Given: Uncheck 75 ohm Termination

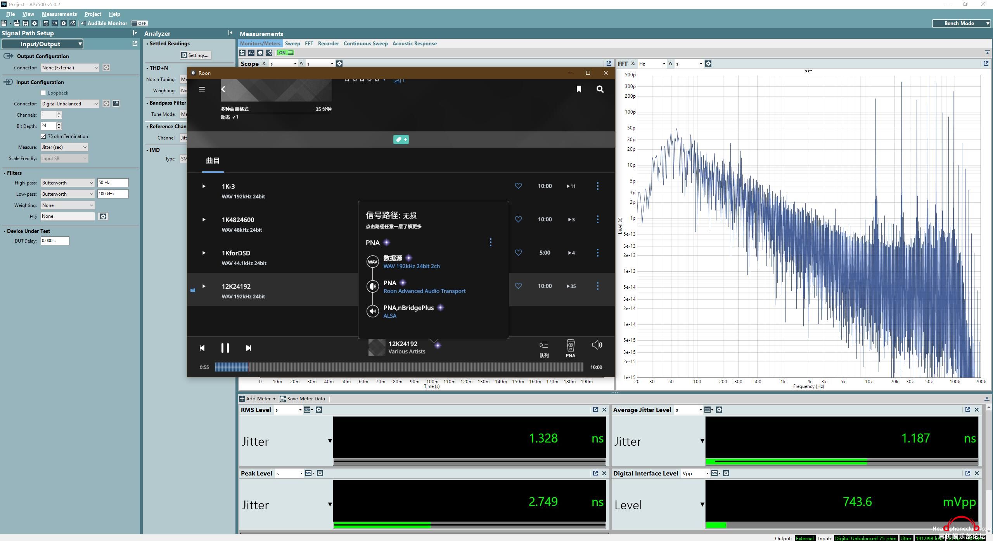Looking at the screenshot, I should pos(43,136).
